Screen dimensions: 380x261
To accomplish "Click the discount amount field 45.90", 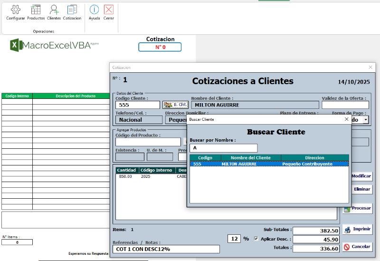I will point(316,240).
